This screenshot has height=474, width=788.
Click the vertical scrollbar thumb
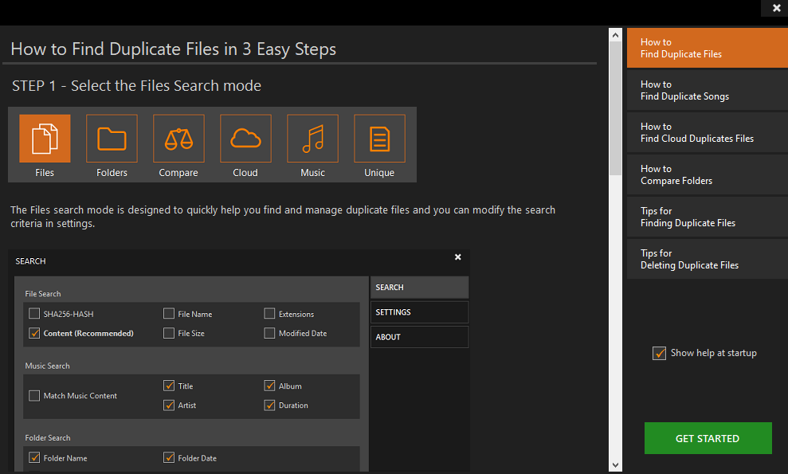615,108
